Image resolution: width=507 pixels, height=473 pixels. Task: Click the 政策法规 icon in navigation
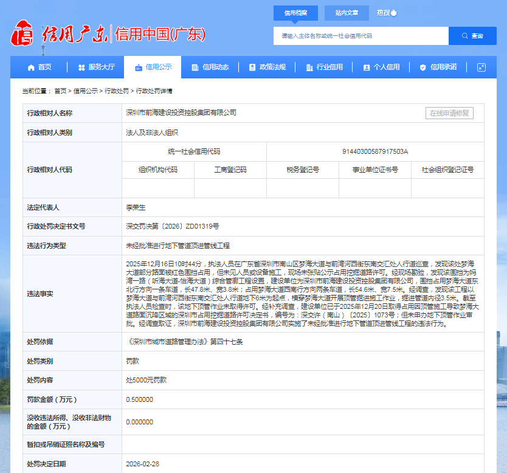click(252, 67)
